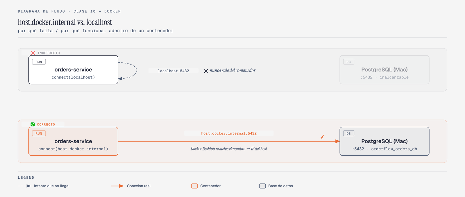Click the green checkmark icon beside CORRECTO
The width and height of the screenshot is (465, 197).
click(33, 124)
